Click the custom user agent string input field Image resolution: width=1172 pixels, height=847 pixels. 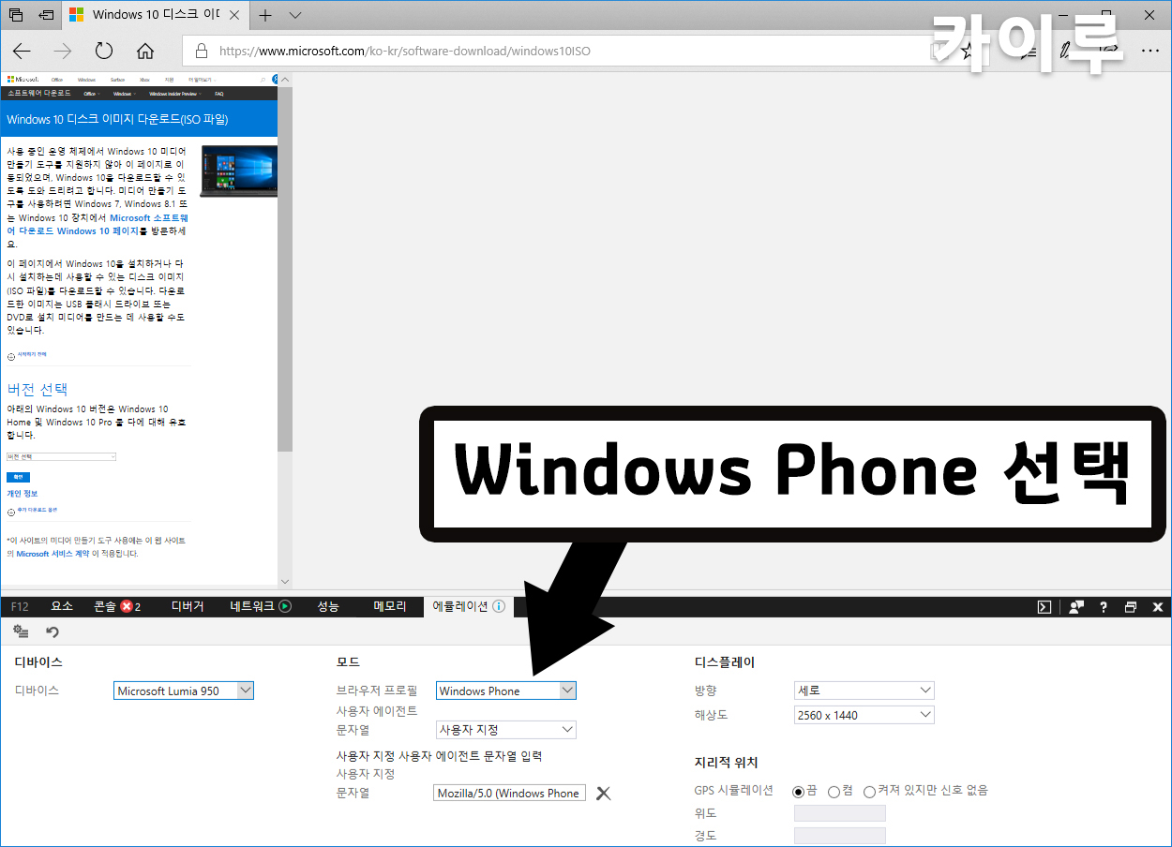(510, 794)
